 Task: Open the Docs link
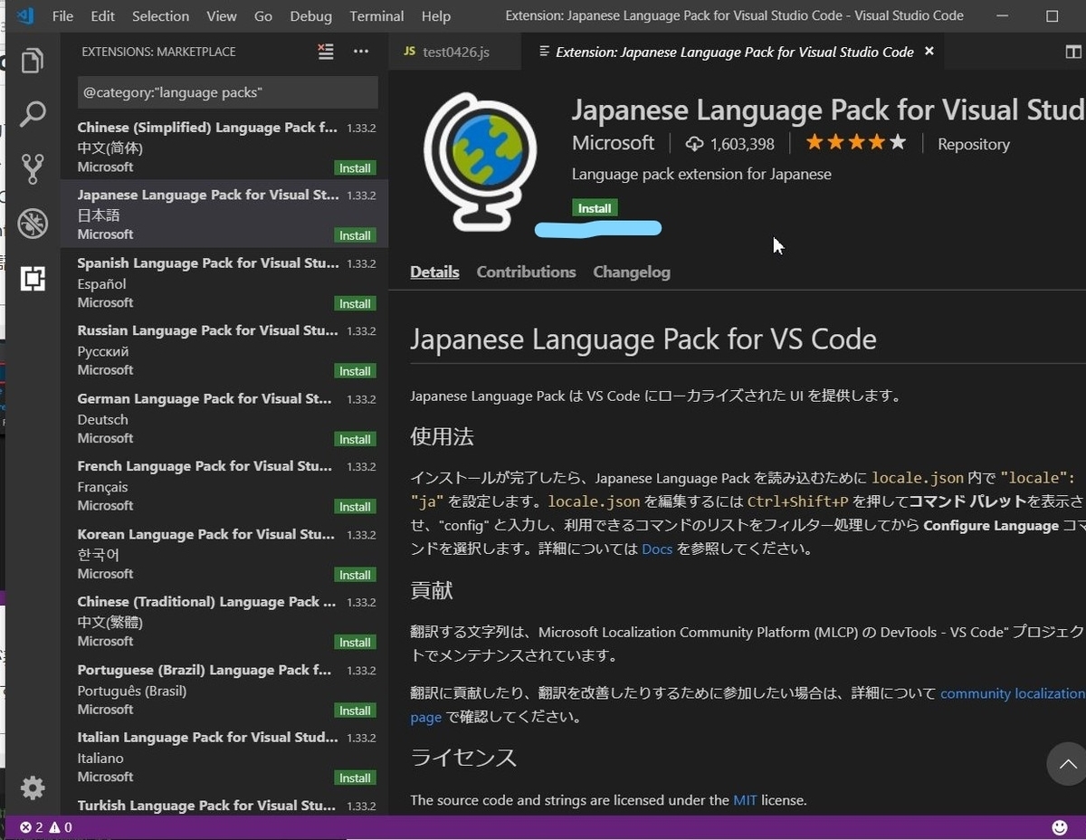657,549
